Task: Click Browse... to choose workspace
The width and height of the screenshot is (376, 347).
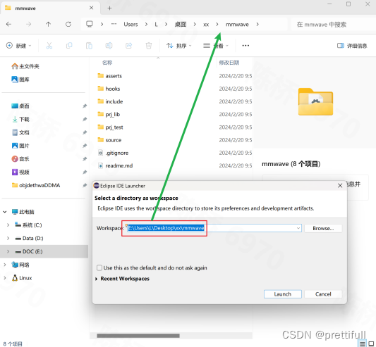Action: pos(323,228)
